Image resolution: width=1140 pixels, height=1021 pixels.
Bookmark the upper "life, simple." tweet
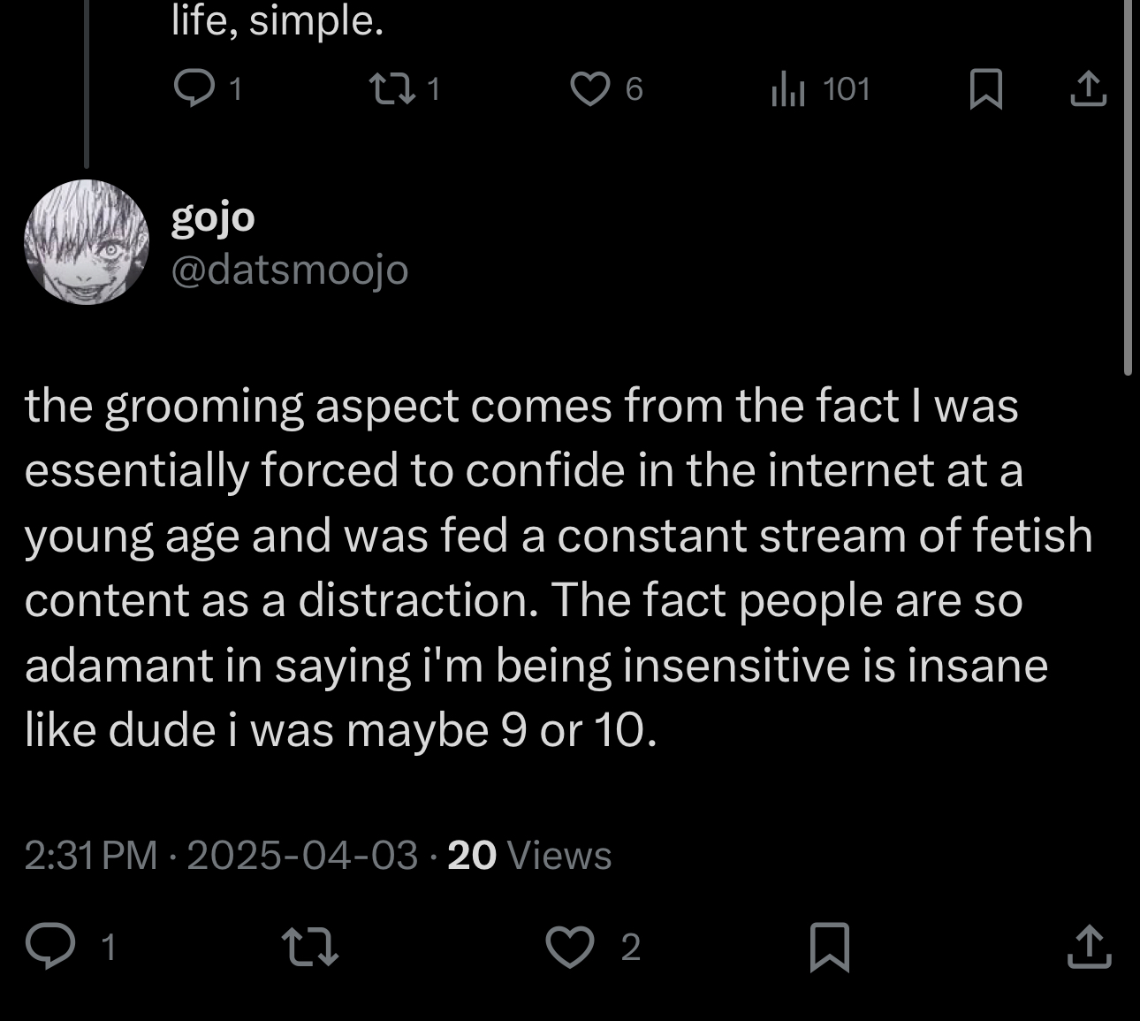coord(985,88)
